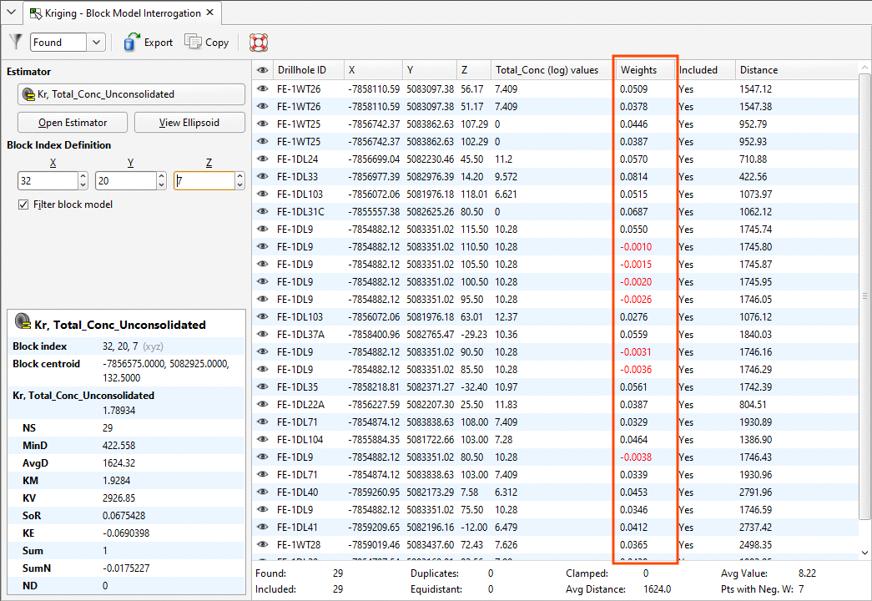Click the Y block index field

(x=126, y=181)
